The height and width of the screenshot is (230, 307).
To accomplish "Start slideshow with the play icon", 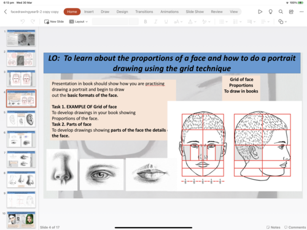I will pos(260,12).
